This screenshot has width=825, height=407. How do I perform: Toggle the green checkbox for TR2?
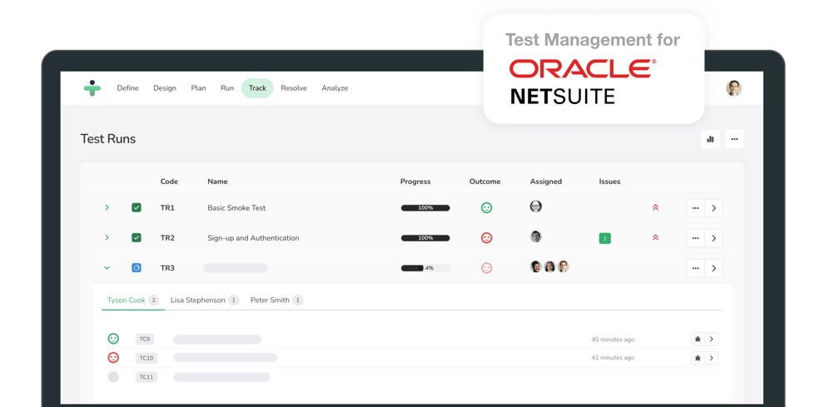(x=137, y=238)
